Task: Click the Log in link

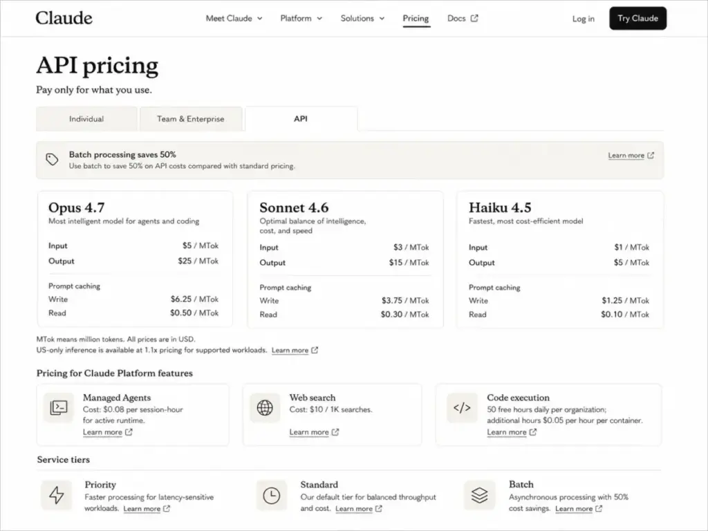Action: (584, 19)
